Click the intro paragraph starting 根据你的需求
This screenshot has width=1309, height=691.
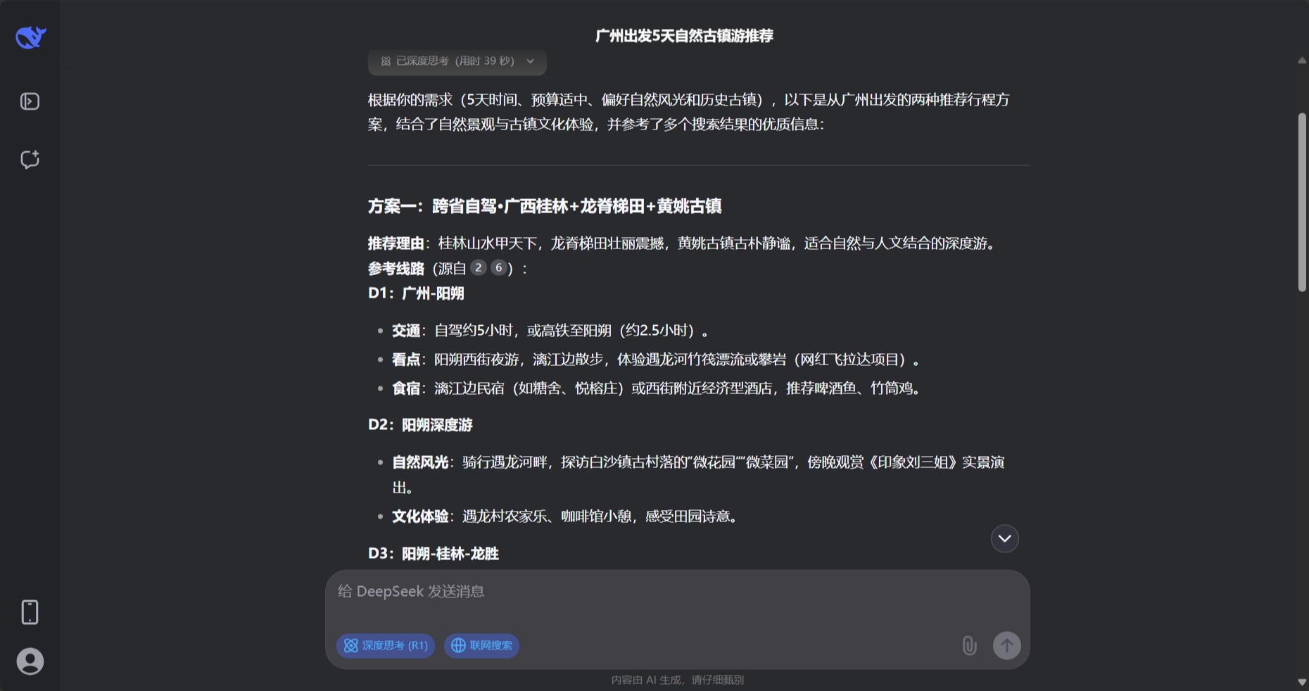689,112
